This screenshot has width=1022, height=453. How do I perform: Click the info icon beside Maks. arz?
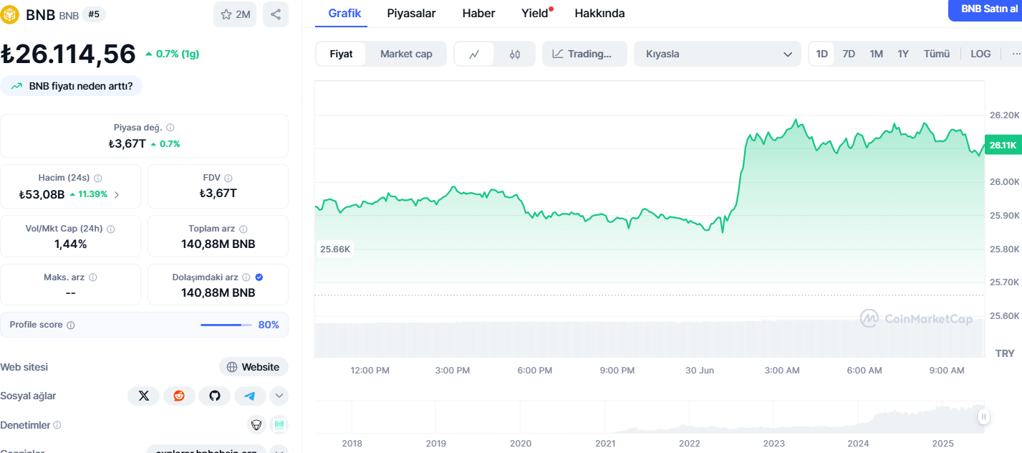[93, 277]
